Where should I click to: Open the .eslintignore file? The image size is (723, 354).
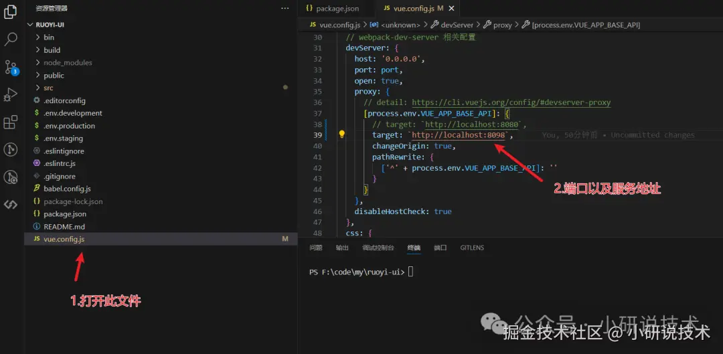64,151
